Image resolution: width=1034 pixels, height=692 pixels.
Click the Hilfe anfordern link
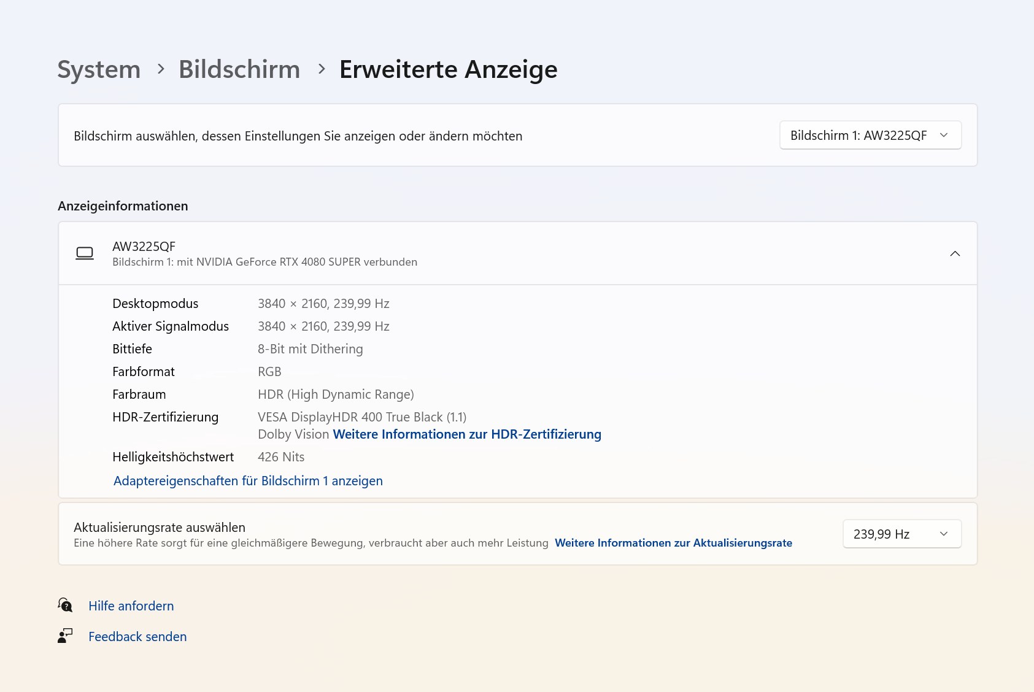131,606
